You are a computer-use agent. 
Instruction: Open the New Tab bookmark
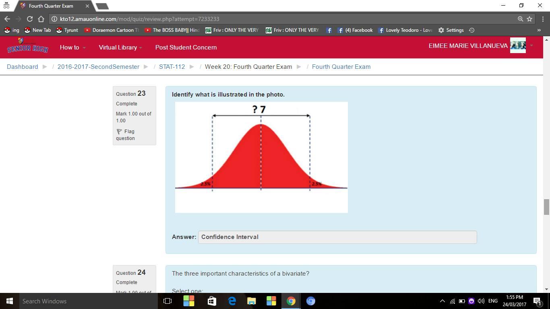tap(37, 30)
